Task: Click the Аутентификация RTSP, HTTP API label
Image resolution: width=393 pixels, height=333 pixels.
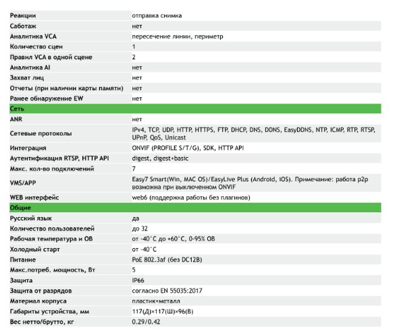Action: pos(59,158)
